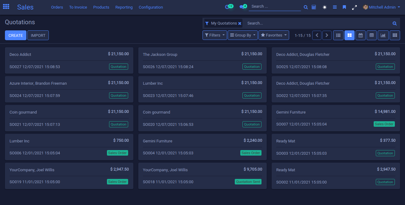Open Lumber Inc $ 750.00 order
Screen dimensions: 405x205
point(69,147)
